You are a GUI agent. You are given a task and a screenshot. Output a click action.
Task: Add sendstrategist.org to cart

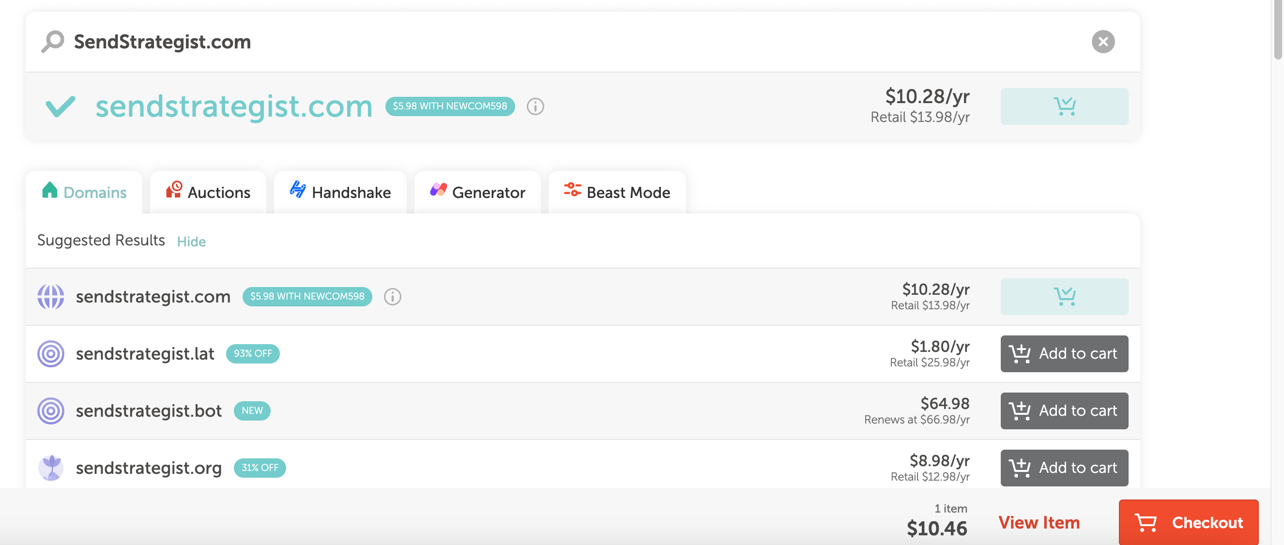(x=1064, y=468)
